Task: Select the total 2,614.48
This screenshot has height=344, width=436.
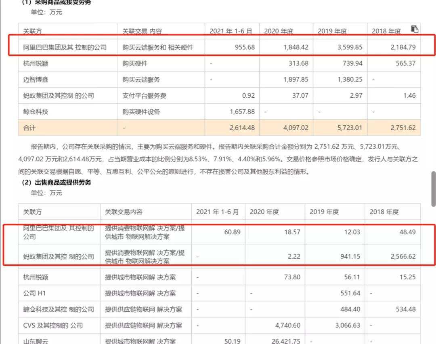Action: coord(242,128)
